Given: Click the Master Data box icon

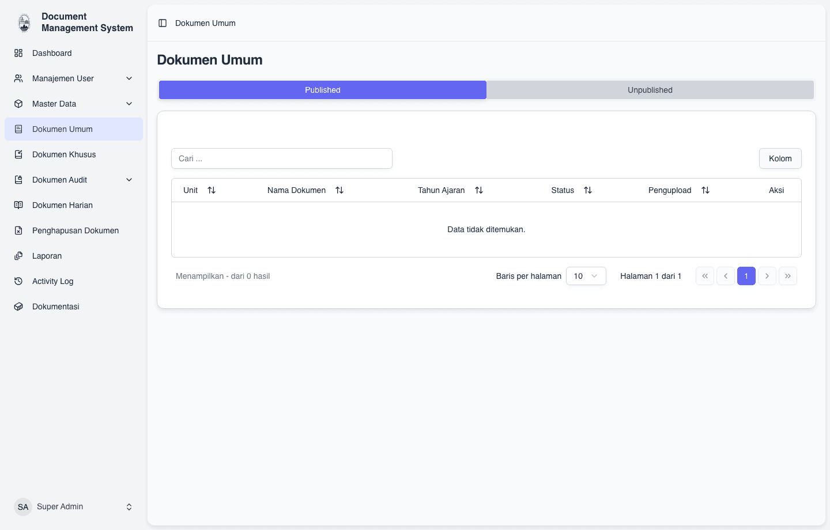Looking at the screenshot, I should tap(18, 104).
